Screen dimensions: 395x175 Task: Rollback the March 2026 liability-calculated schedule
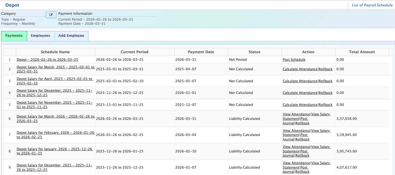click(303, 123)
